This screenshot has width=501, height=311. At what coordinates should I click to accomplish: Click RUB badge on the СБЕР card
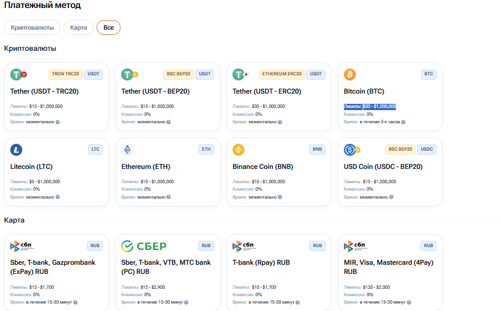[x=206, y=246]
